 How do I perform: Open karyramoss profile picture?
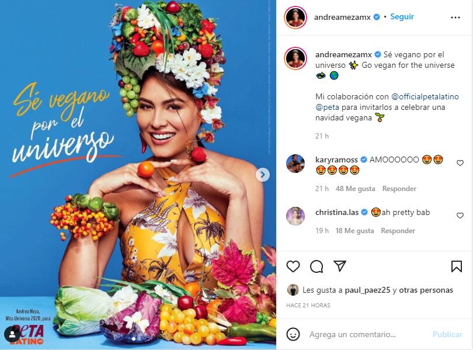pyautogui.click(x=295, y=164)
